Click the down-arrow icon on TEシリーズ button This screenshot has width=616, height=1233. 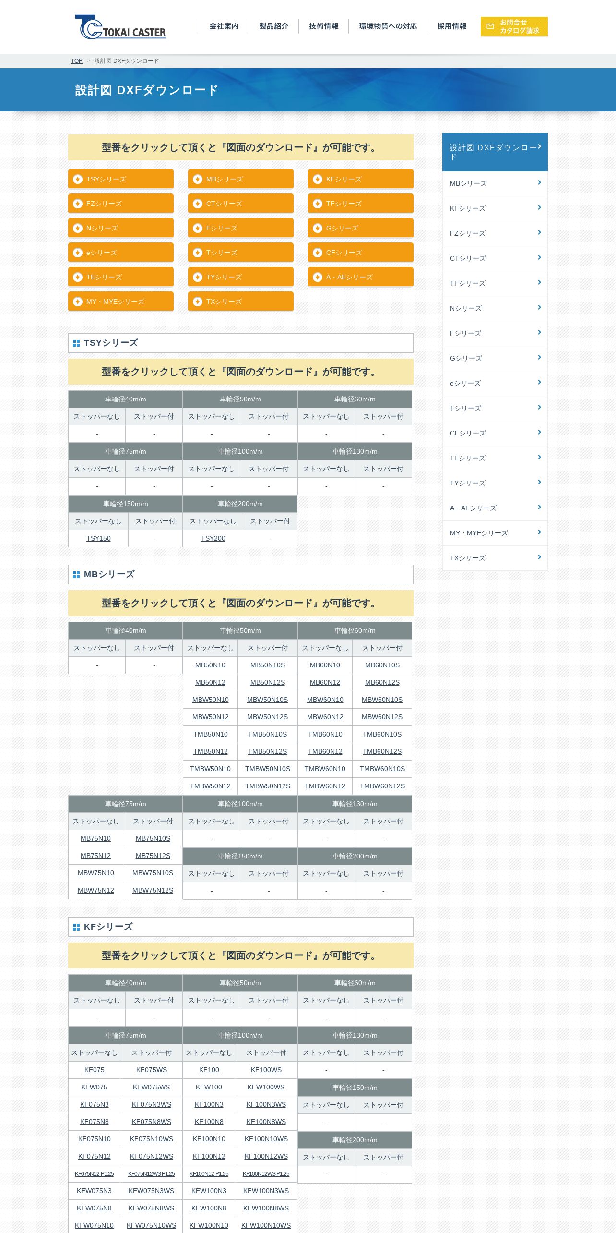click(78, 277)
